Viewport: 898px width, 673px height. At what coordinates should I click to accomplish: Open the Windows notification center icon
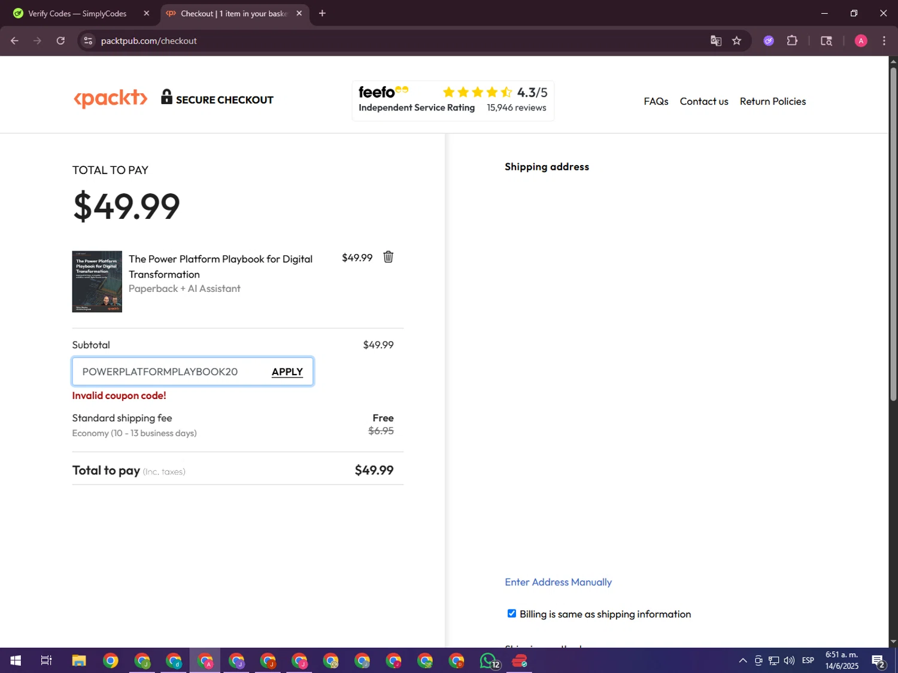point(878,660)
